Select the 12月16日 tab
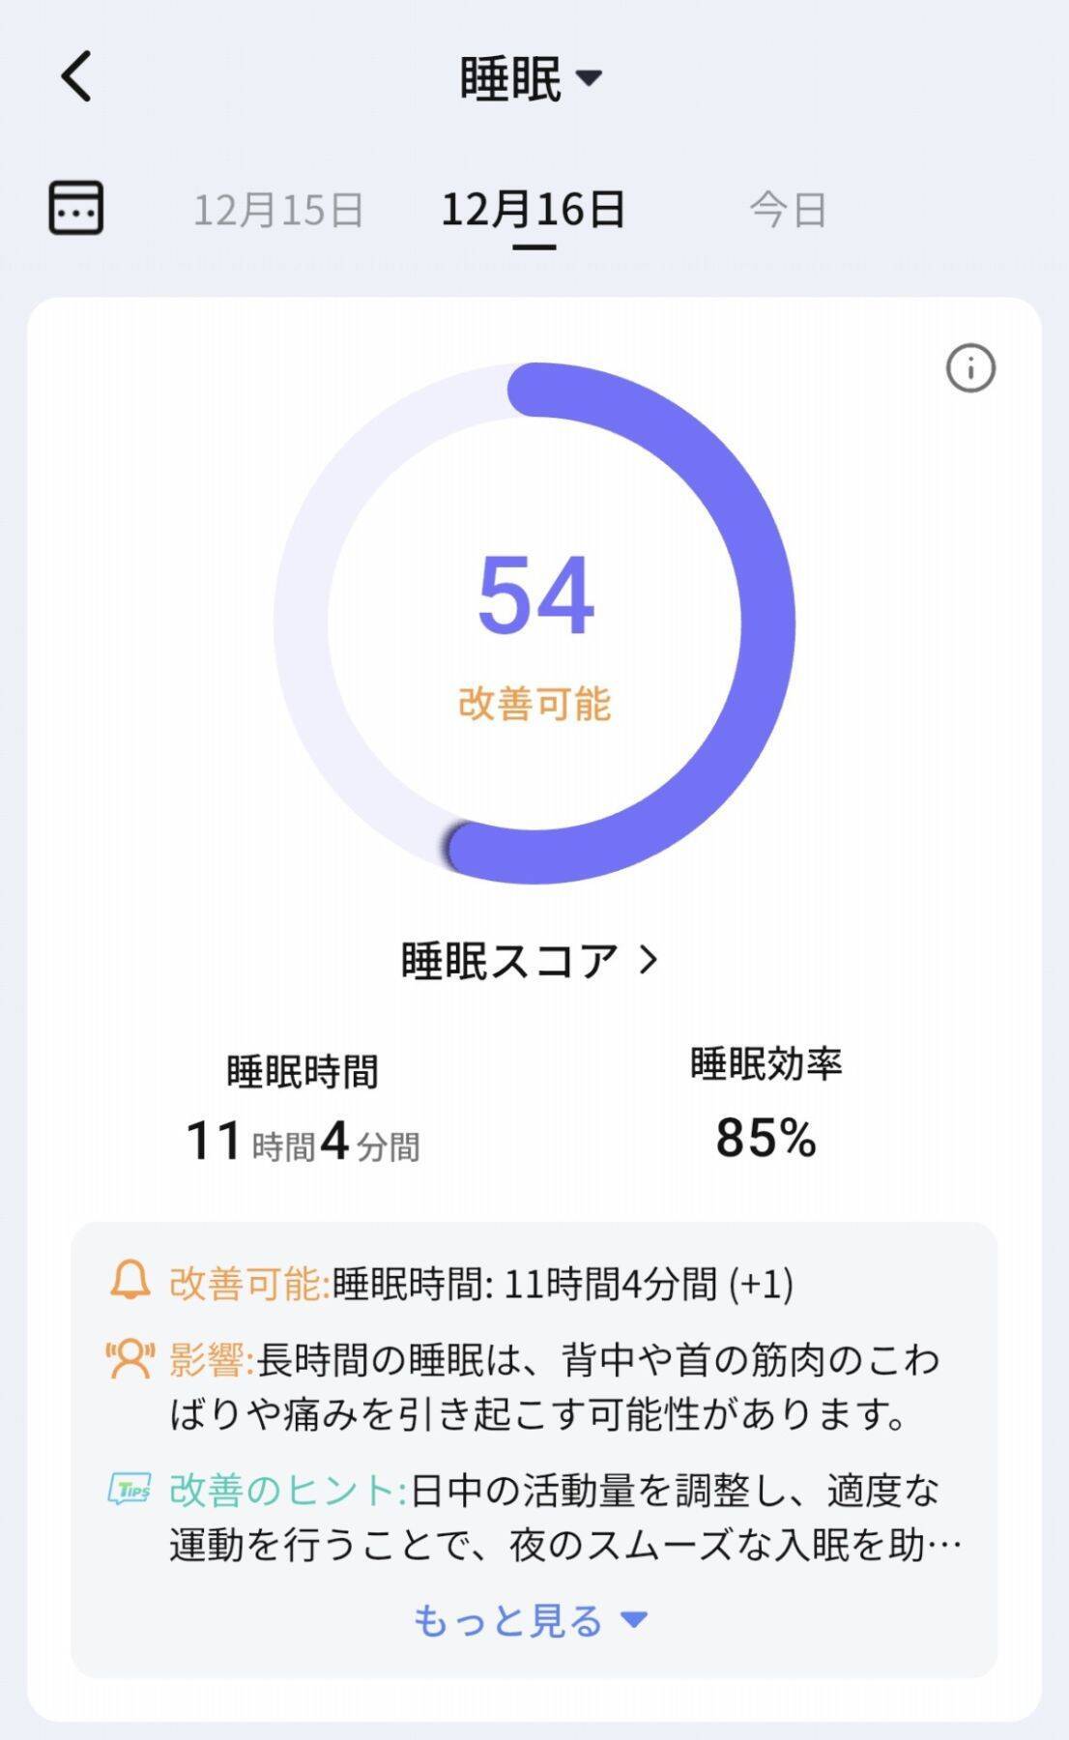 click(534, 208)
